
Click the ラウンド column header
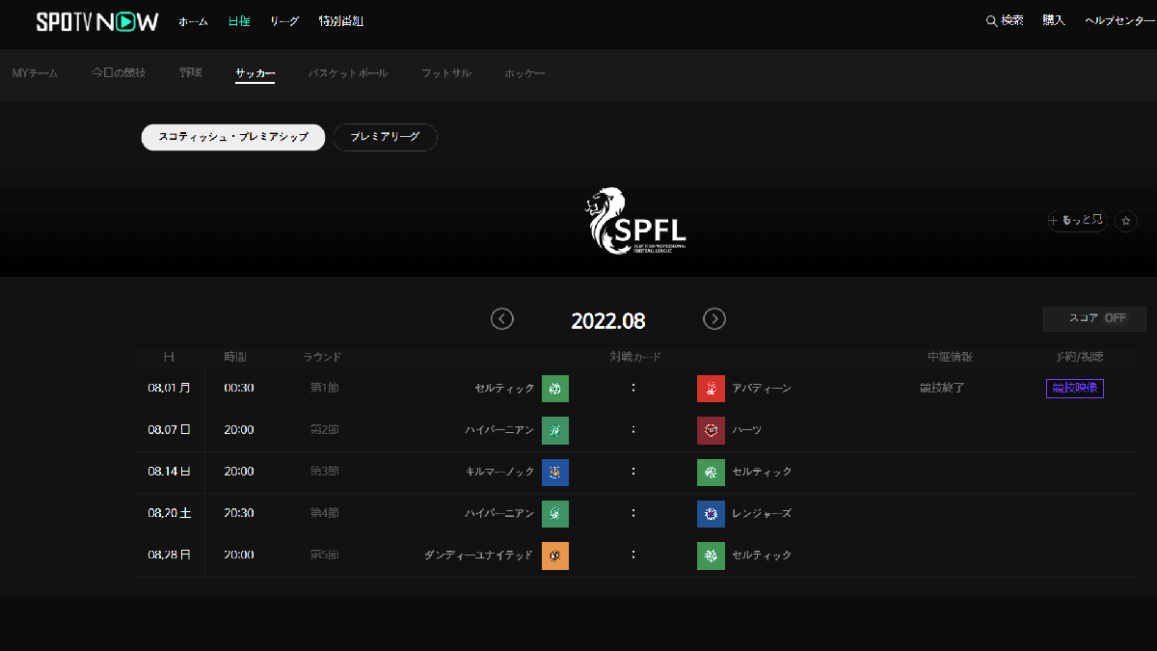tap(322, 357)
